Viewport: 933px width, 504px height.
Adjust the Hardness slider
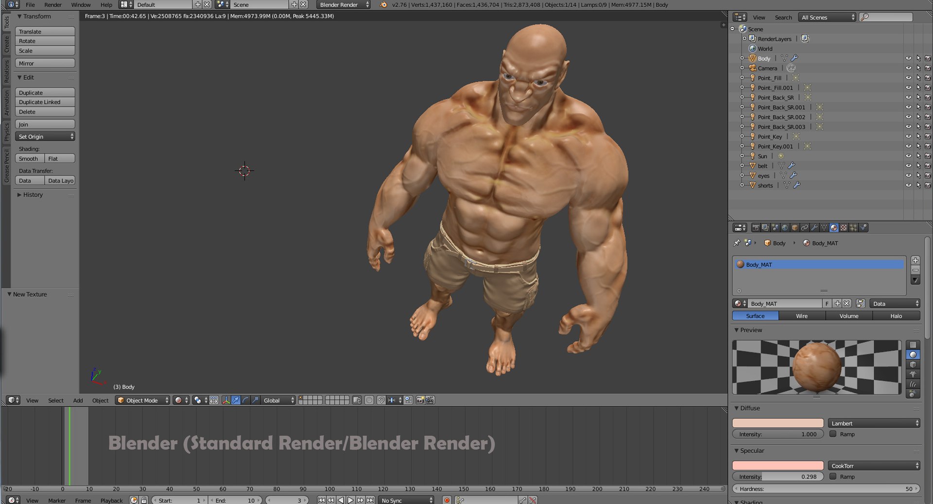[x=826, y=489]
